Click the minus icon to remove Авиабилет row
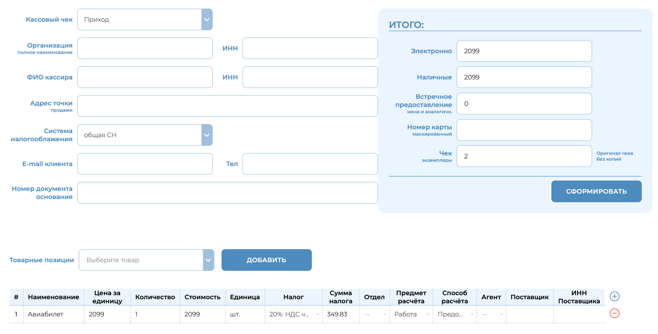This screenshot has height=334, width=658. coord(614,313)
